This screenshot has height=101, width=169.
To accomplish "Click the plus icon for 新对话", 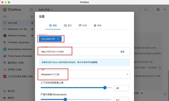I will [x=5, y=91].
